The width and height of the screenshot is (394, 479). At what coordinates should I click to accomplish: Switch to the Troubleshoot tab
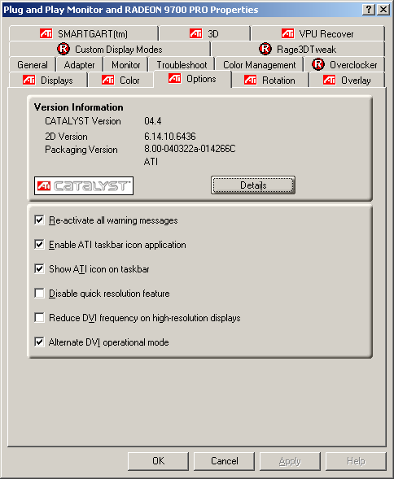click(182, 65)
